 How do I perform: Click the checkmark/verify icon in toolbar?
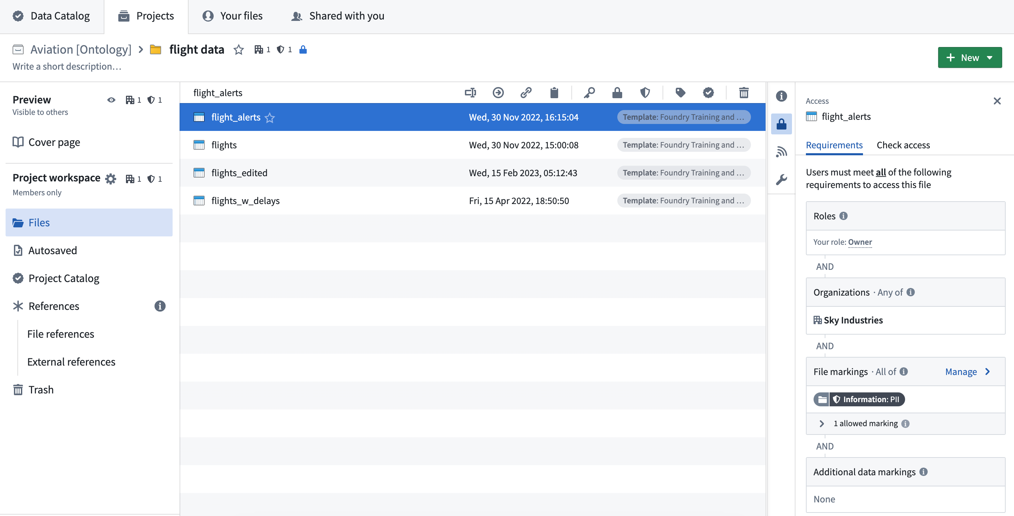709,92
